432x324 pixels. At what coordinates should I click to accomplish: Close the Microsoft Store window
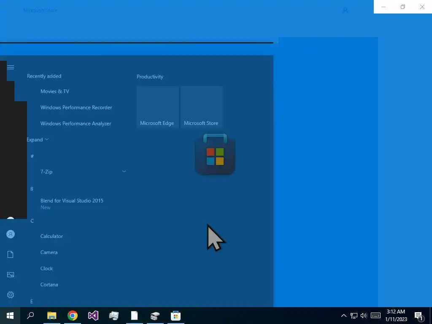tap(422, 7)
